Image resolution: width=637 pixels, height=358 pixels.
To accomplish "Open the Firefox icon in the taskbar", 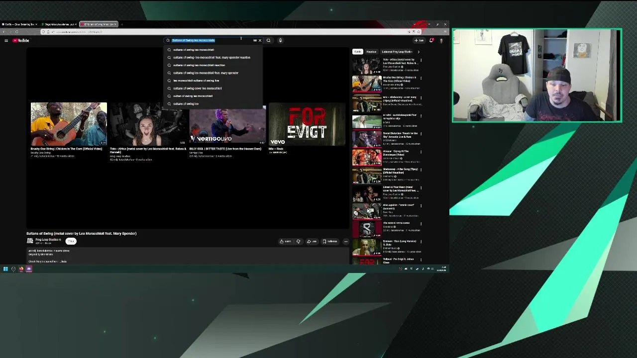I will click(21, 269).
